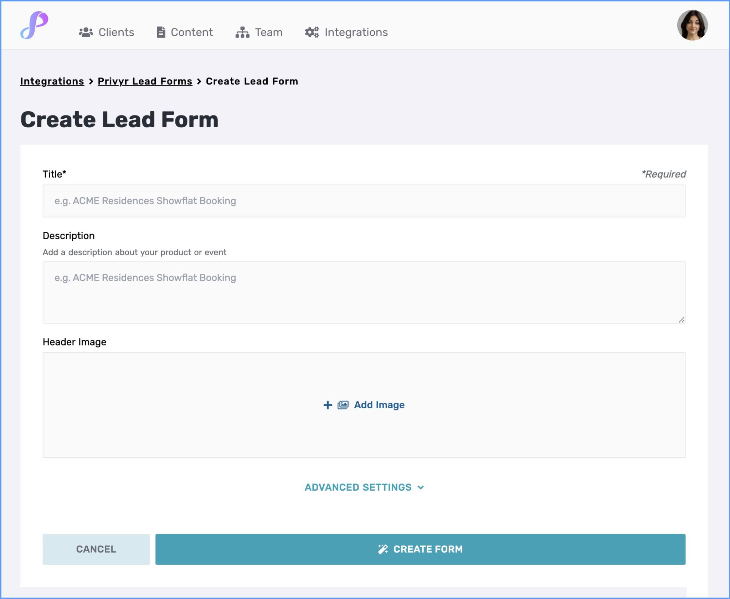Screen dimensions: 730x599
Task: Open the Integrations breadcrumb link
Action: coord(52,81)
